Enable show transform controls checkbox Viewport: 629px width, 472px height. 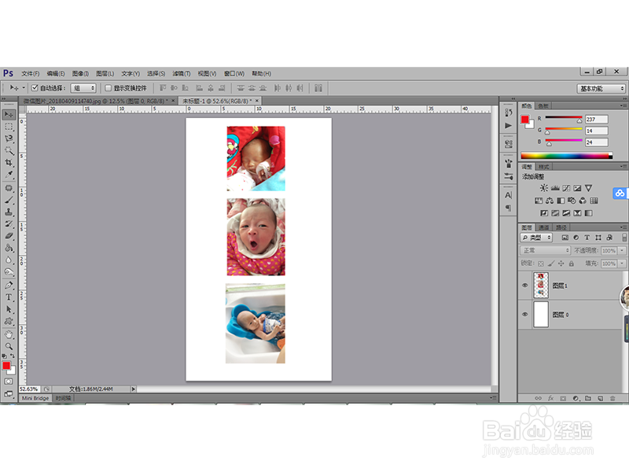[x=108, y=88]
